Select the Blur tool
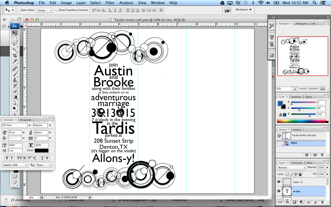This screenshot has width=331, height=207. [x=15, y=103]
